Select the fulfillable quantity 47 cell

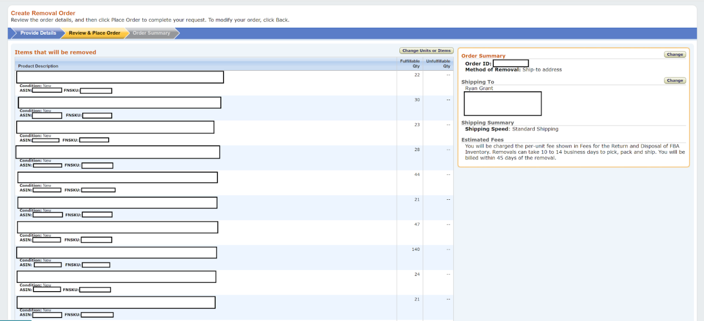pos(417,225)
